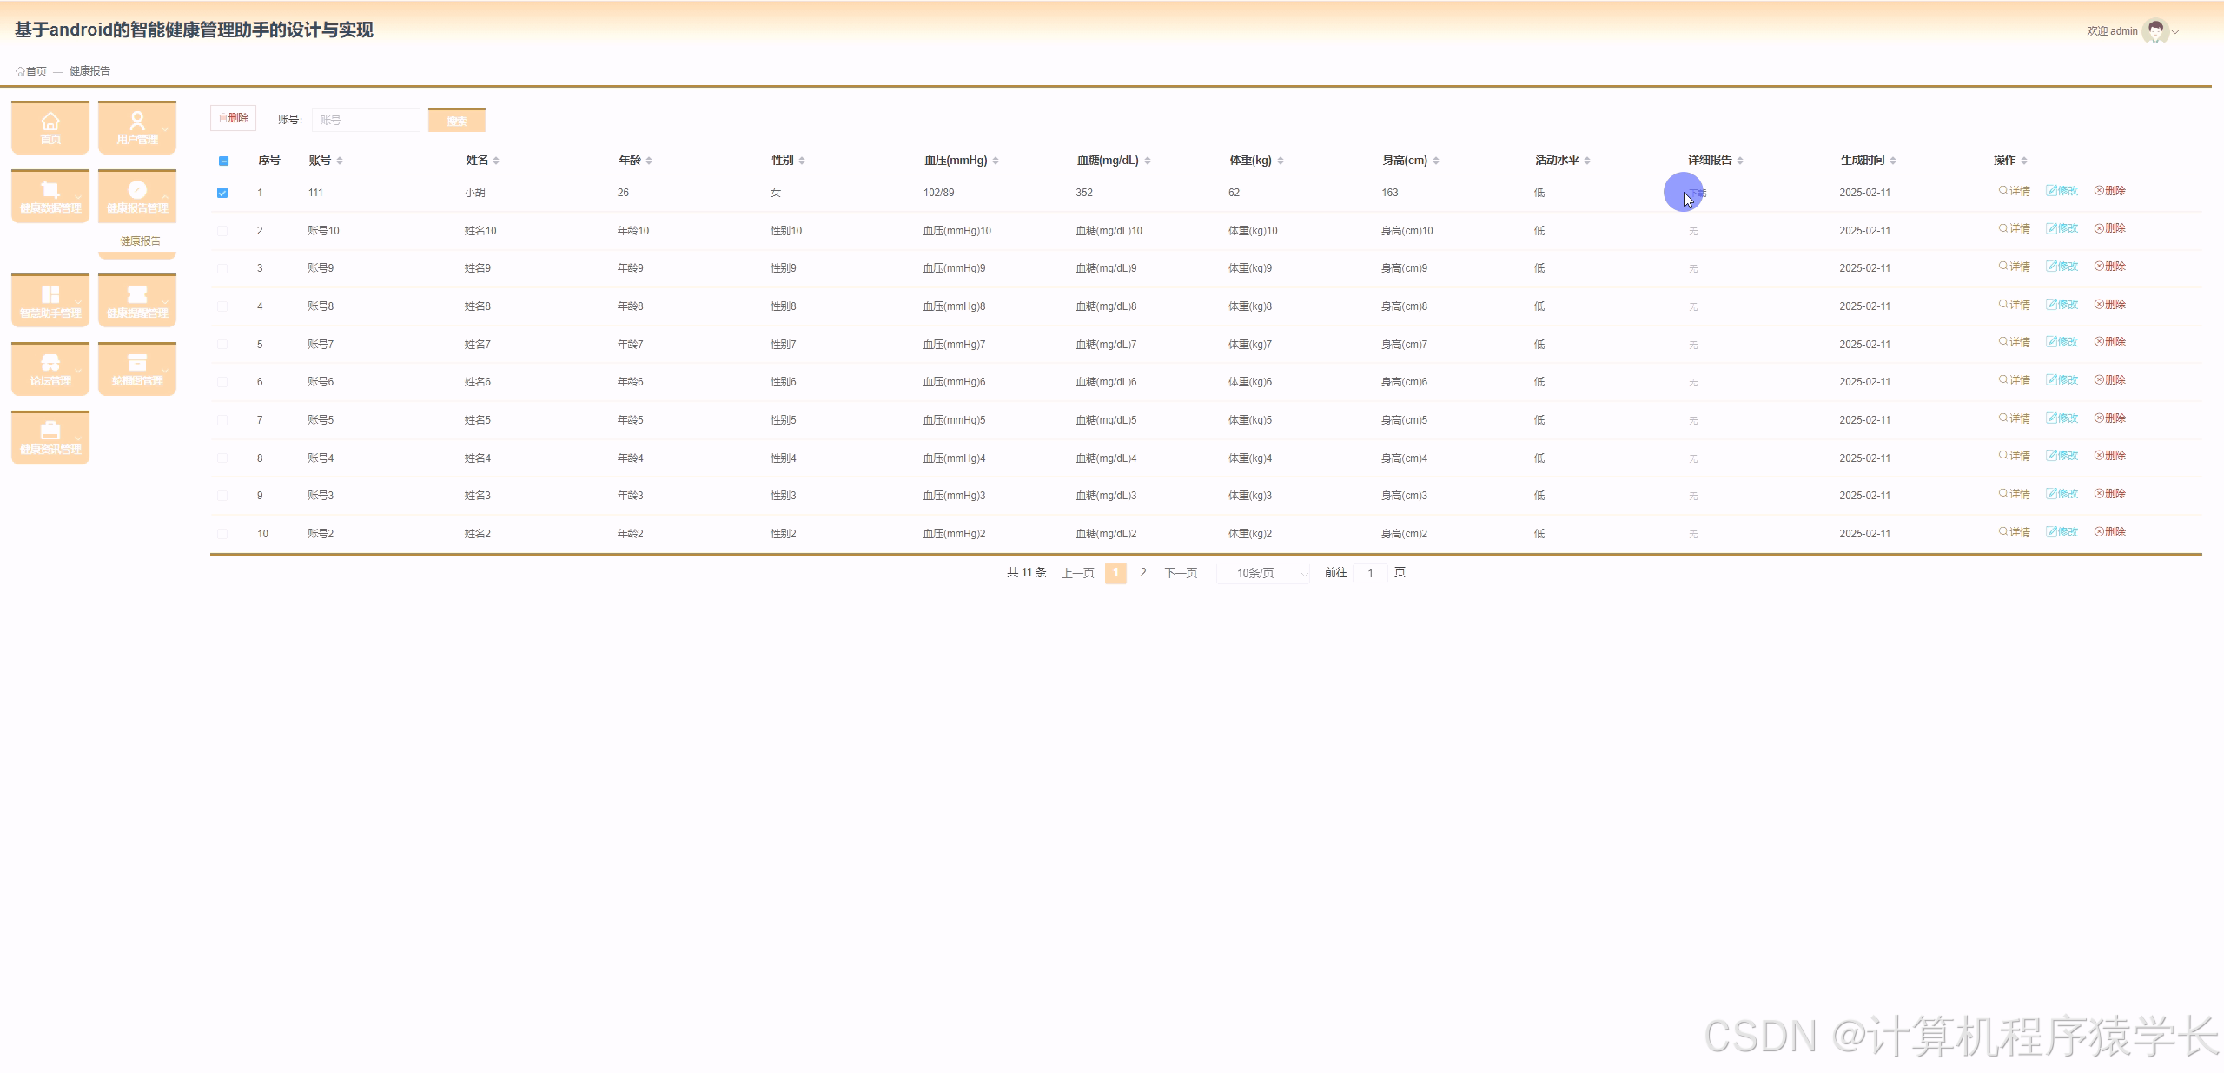
Task: Open the 智慧助手管理 sidebar tile
Action: coord(50,301)
